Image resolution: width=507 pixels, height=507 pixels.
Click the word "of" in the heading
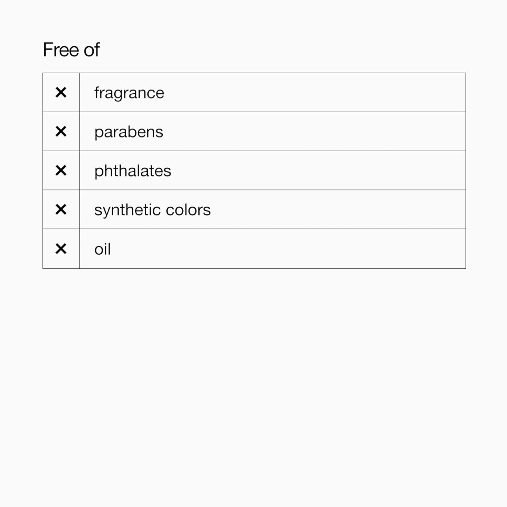point(92,49)
